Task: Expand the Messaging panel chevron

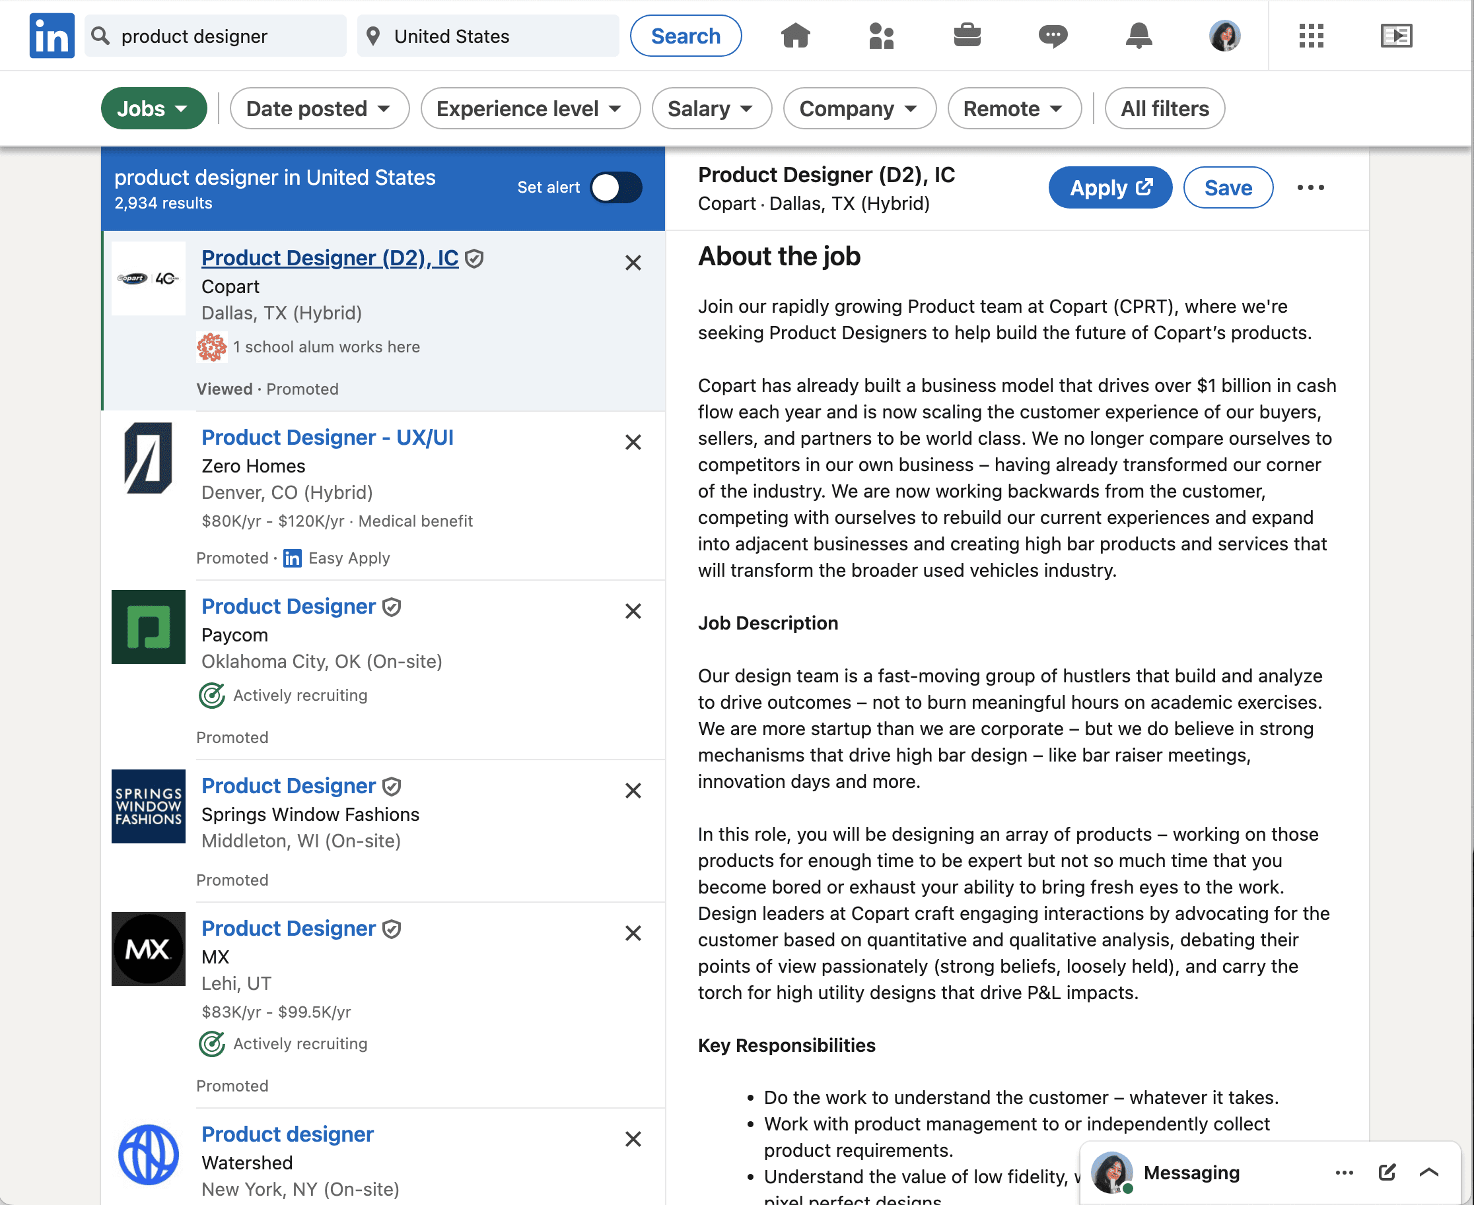Action: 1429,1173
